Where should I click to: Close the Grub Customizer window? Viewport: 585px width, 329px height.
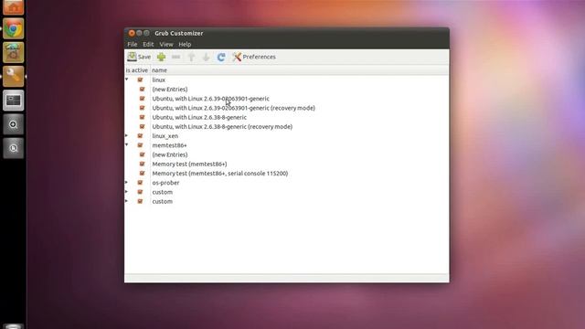(132, 33)
